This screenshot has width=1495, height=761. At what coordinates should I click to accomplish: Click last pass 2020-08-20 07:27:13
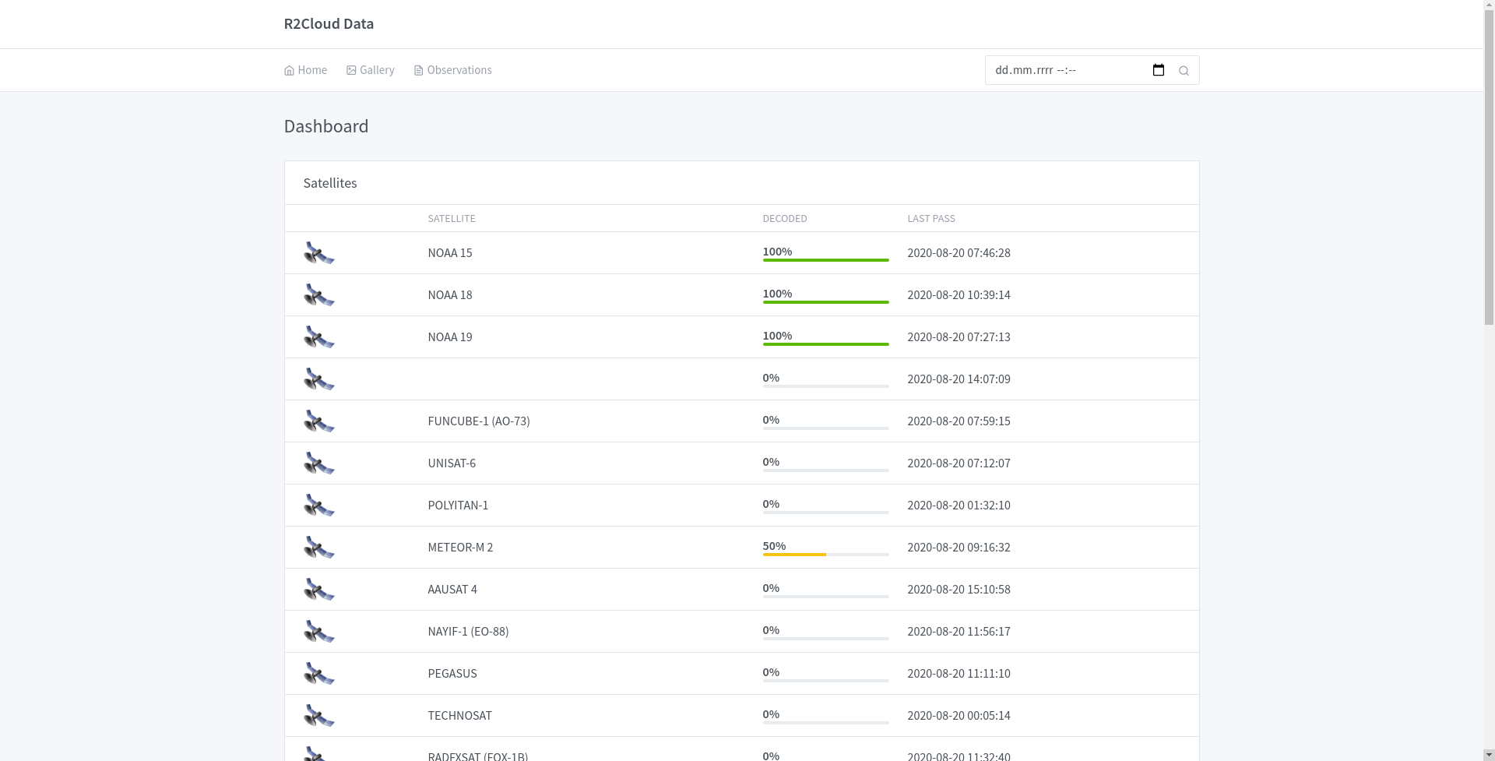pos(959,337)
